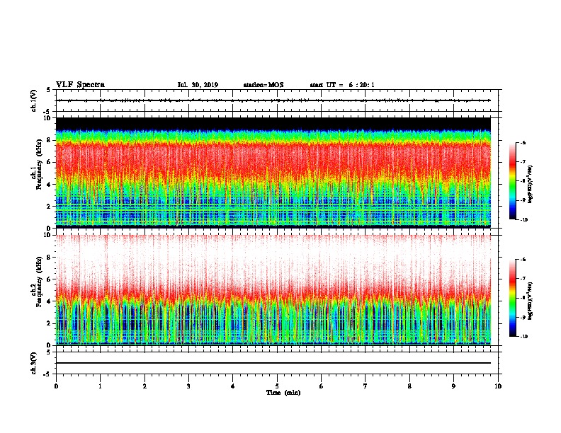The height and width of the screenshot is (433, 561).
Task: Click the ch.1 voltage waveform strip
Action: point(277,100)
